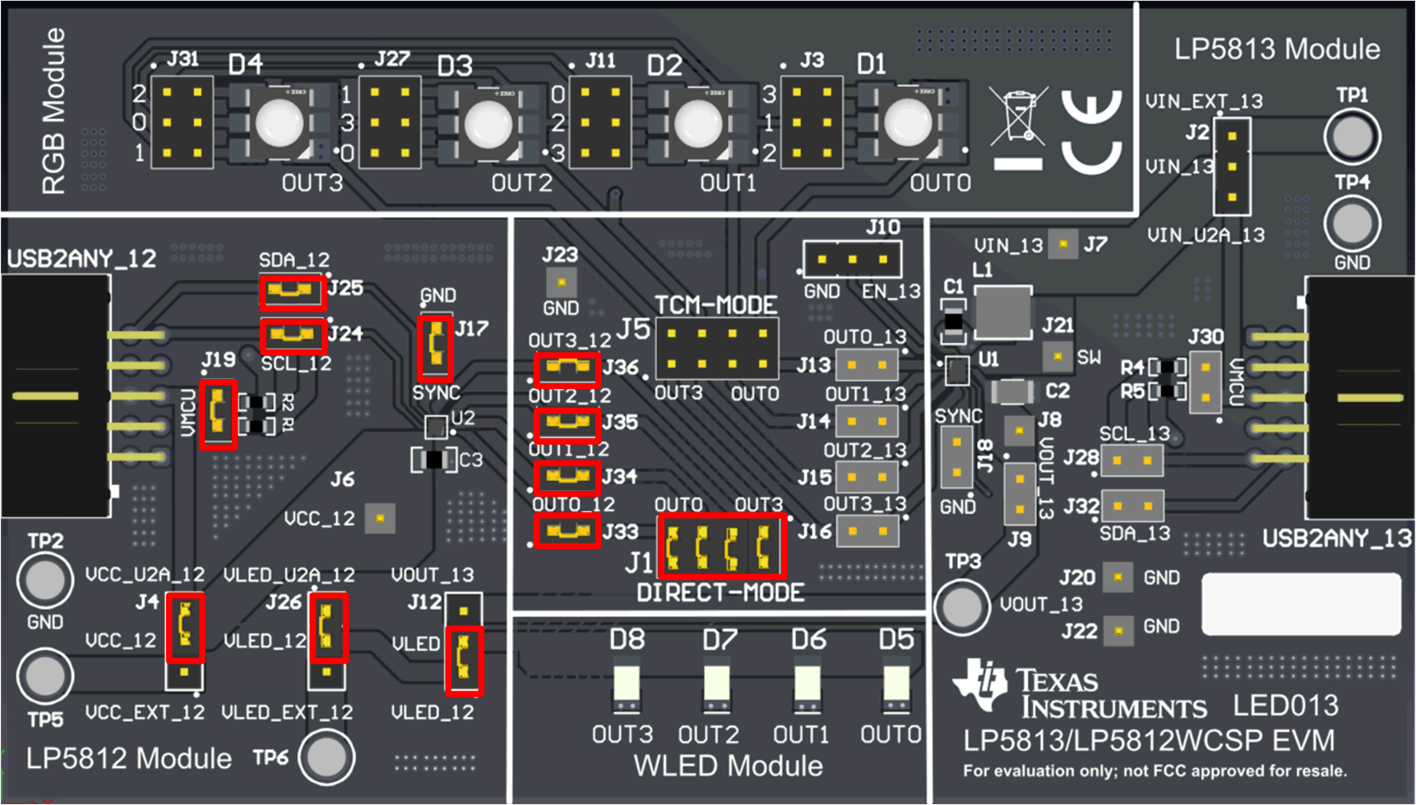Click the J7 VIN_13 pad
Viewport: 1416px width, 805px height.
coord(1063,244)
